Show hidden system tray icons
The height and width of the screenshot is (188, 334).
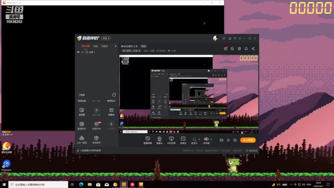[291, 184]
